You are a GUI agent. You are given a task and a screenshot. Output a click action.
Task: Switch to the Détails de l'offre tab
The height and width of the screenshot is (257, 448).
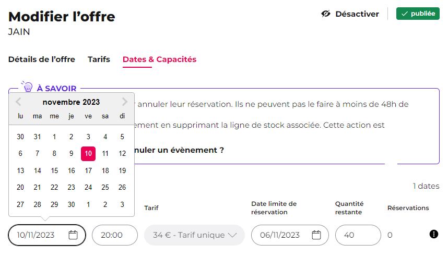42,59
